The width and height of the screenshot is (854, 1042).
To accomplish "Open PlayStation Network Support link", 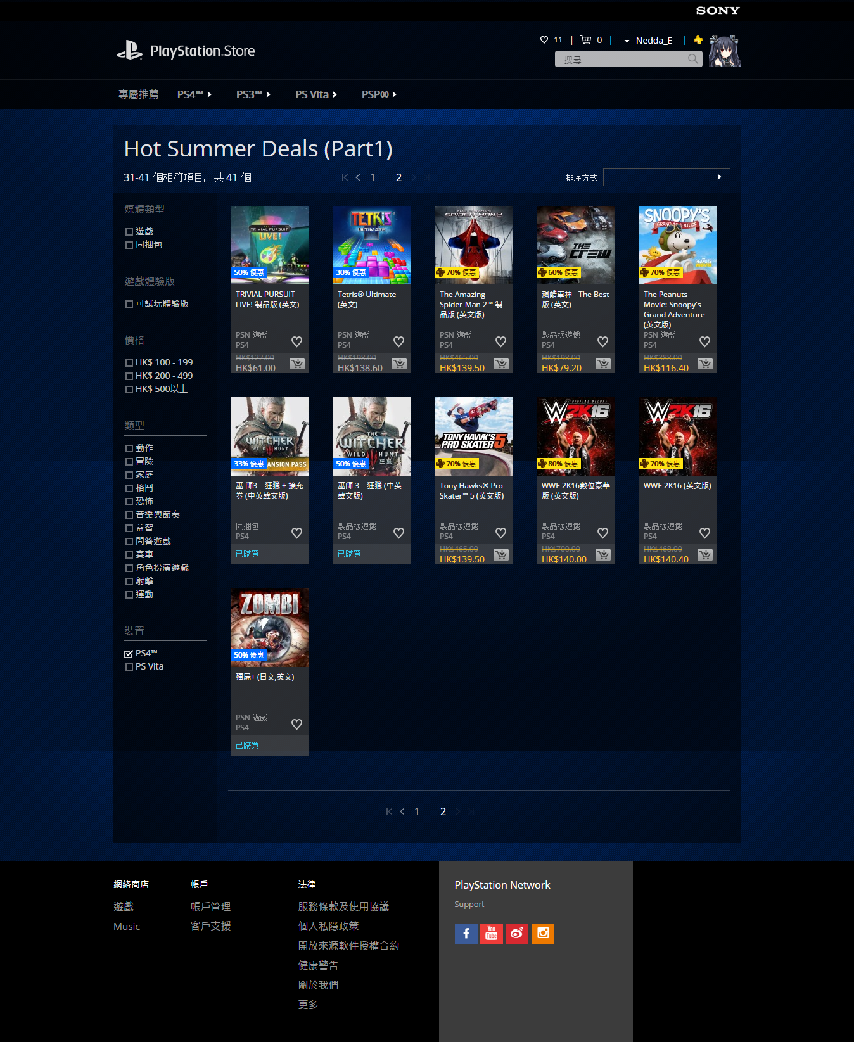I will click(469, 905).
